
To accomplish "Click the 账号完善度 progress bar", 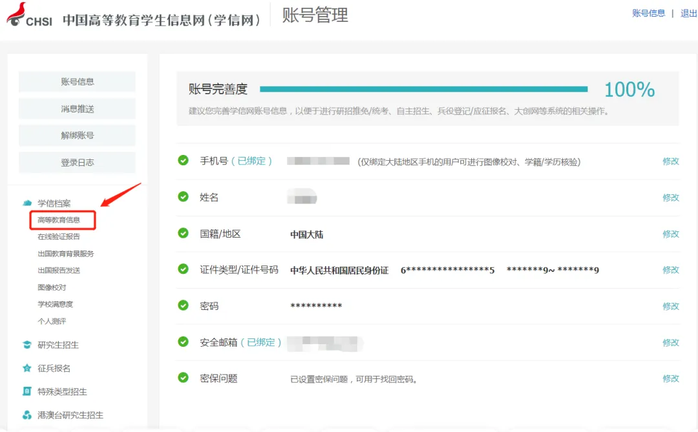I will tap(423, 89).
